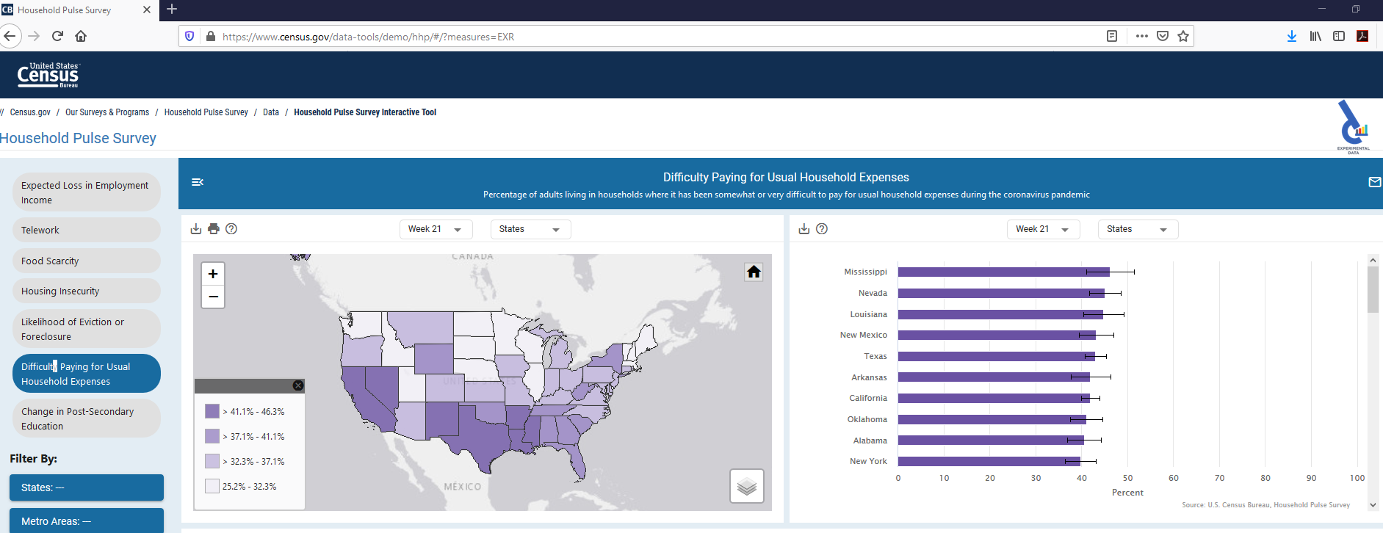Collapse the sidebar menu toggle
This screenshot has width=1383, height=533.
[x=197, y=182]
